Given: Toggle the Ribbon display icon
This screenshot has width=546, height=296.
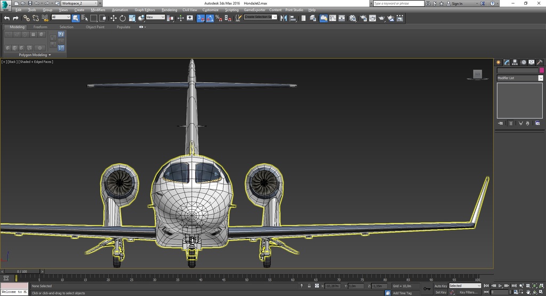Looking at the screenshot, I should 324,18.
